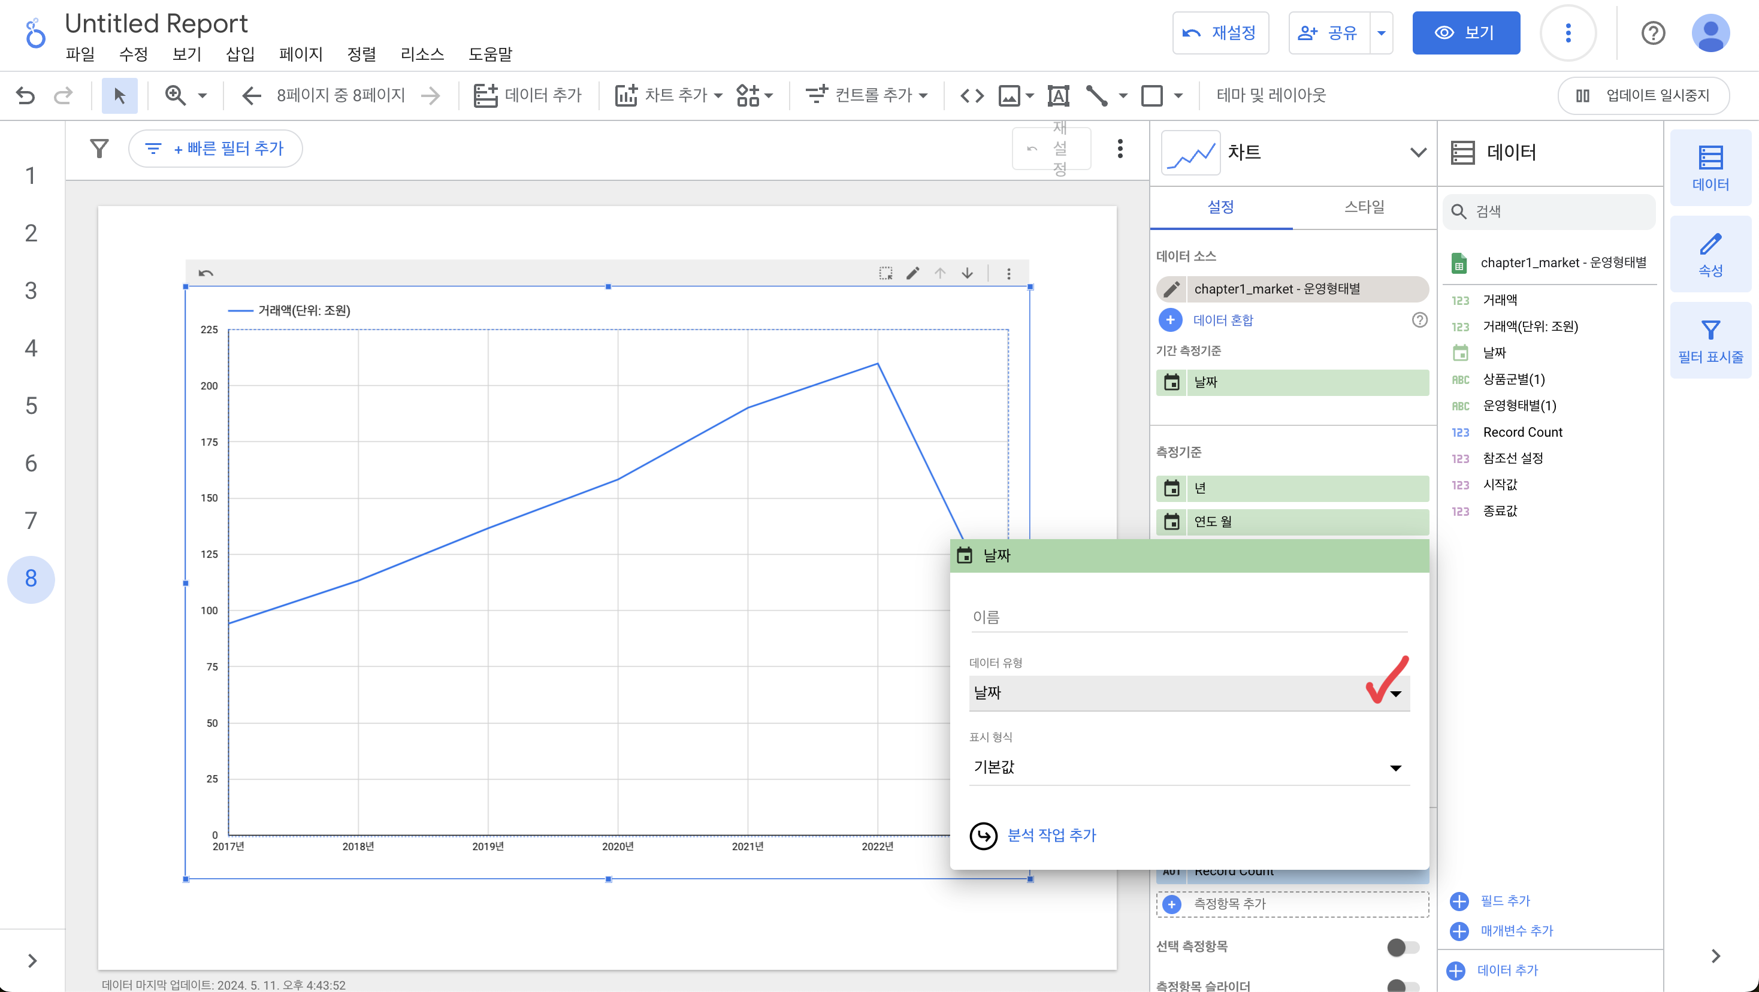Viewport: 1759px width, 992px height.
Task: Open the 필터 표시줄 sidebar panel
Action: (1710, 341)
